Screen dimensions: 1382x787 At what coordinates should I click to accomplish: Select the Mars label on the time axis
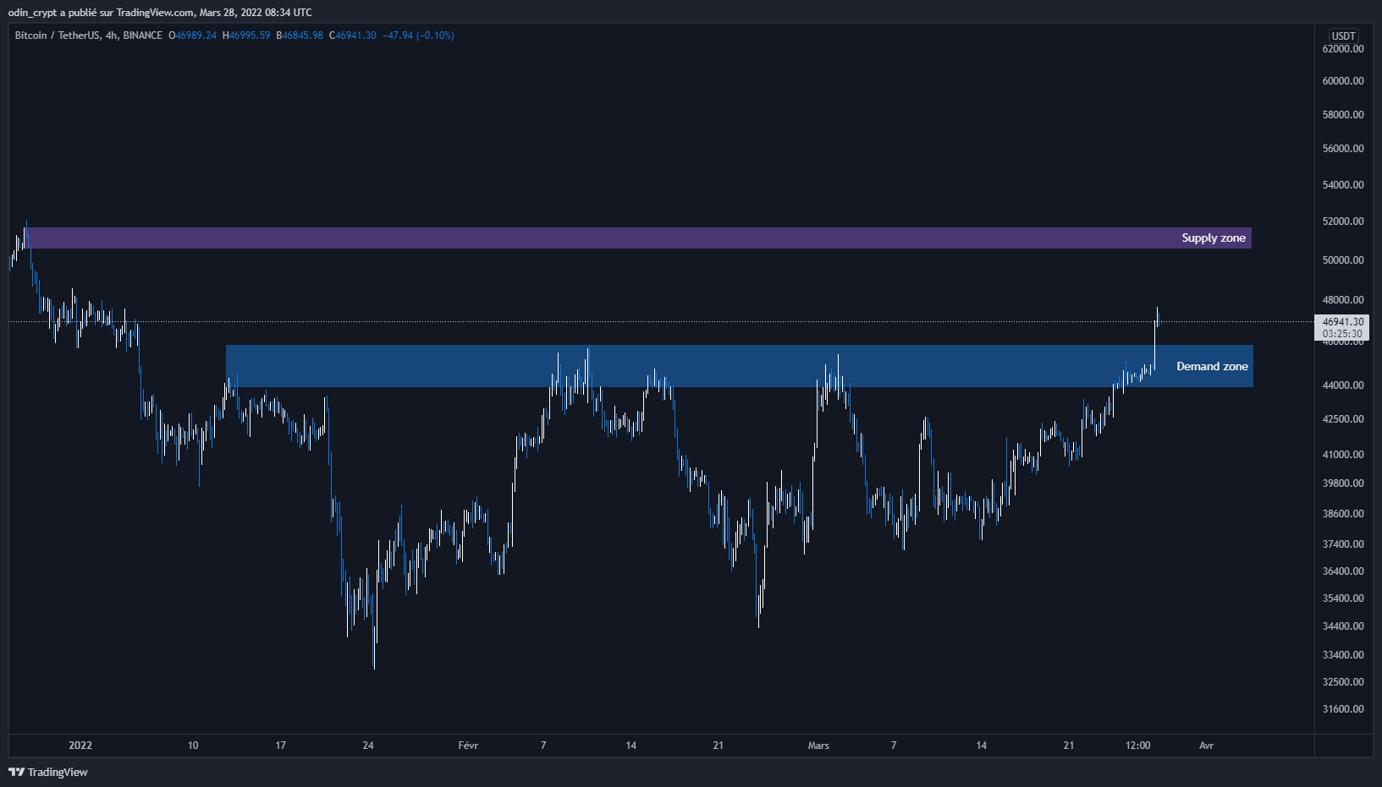click(x=818, y=746)
